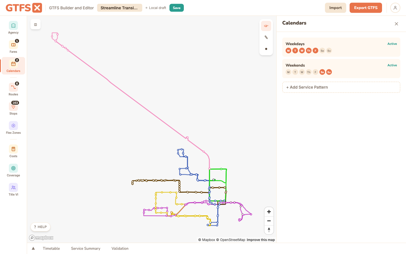Open the Flex Zones sidebar section
406x254 pixels.
coord(13,128)
